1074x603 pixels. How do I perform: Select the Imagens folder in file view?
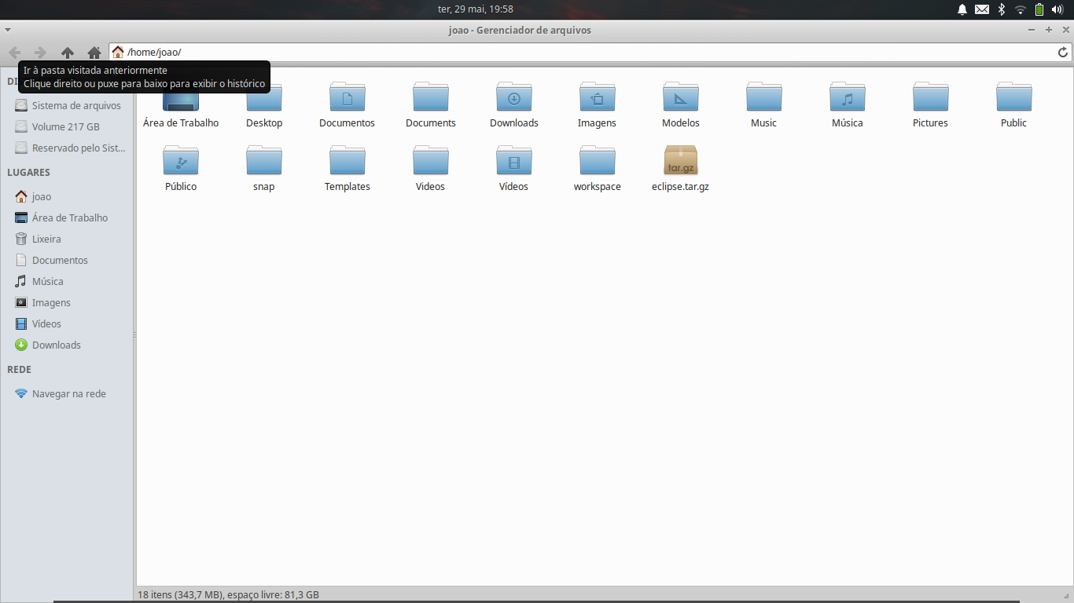click(598, 106)
